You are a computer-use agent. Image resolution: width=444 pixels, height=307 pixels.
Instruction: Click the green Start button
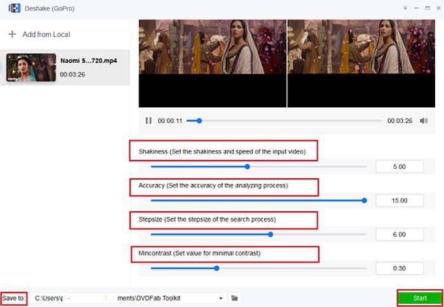pyautogui.click(x=420, y=298)
